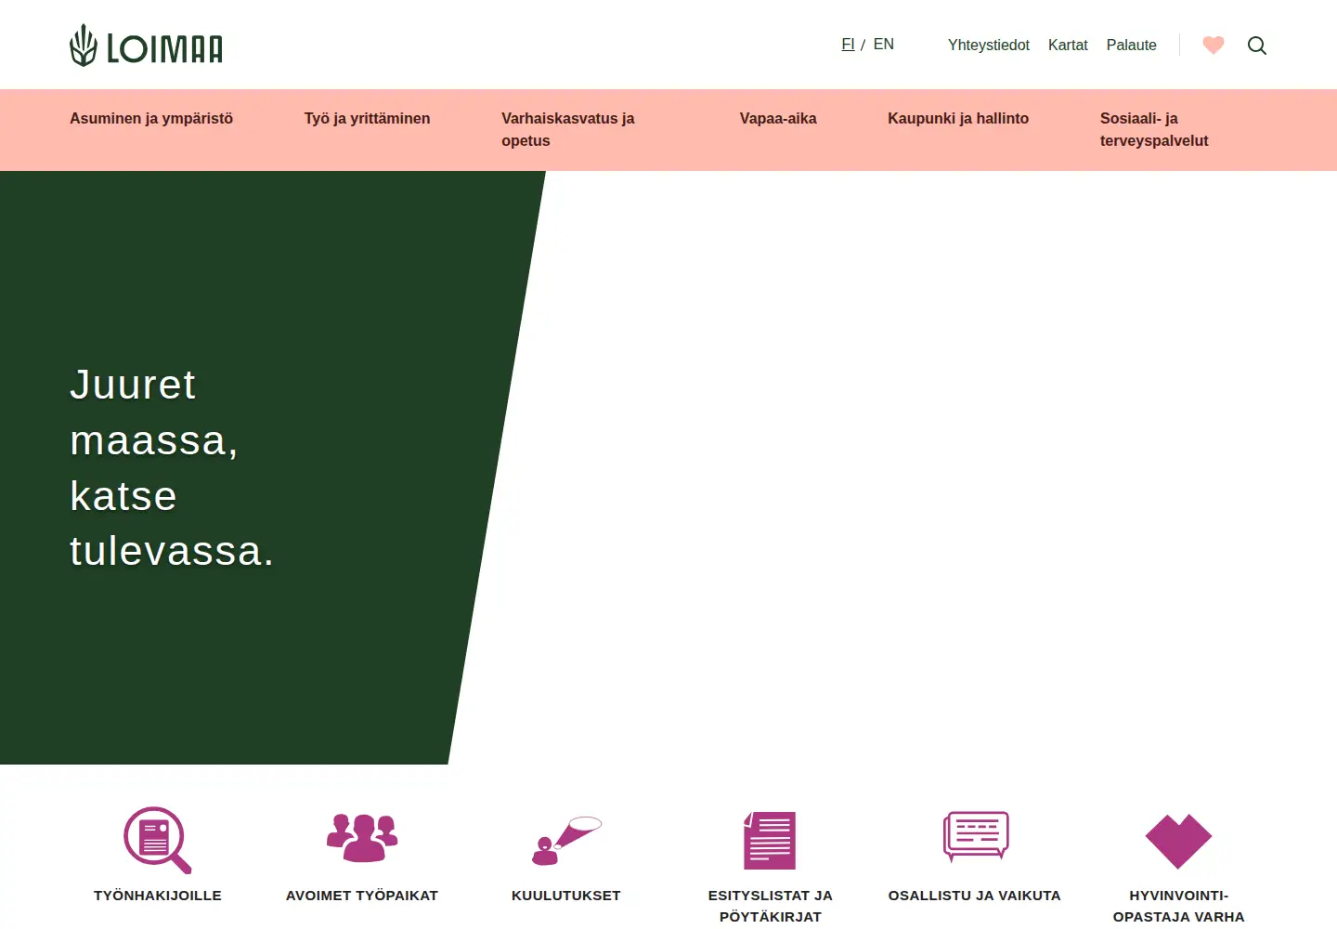The image size is (1337, 929).
Task: Open the Palaute link
Action: pyautogui.click(x=1132, y=46)
